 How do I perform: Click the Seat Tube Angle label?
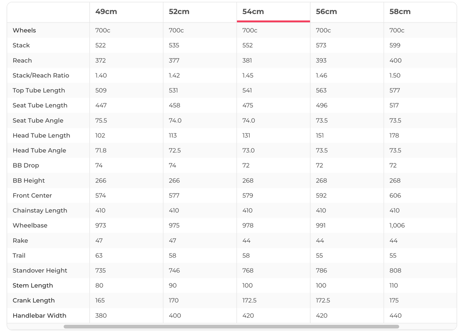pyautogui.click(x=38, y=120)
